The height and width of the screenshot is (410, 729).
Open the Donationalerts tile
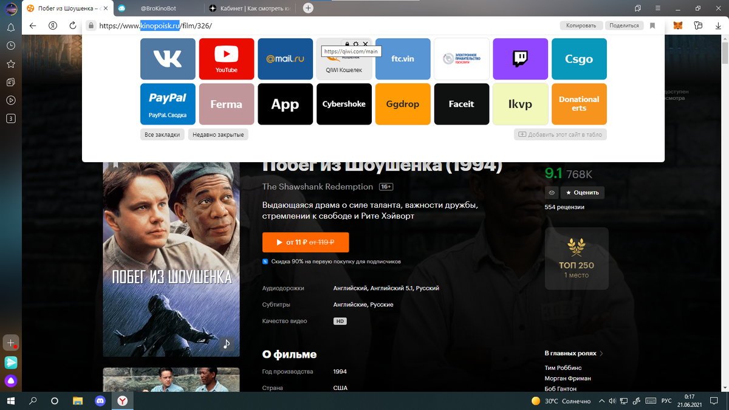(x=579, y=104)
